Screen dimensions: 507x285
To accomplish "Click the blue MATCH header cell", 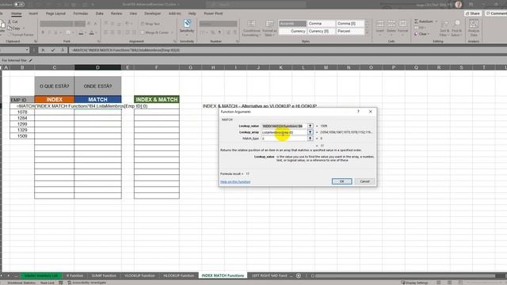I will (97, 100).
